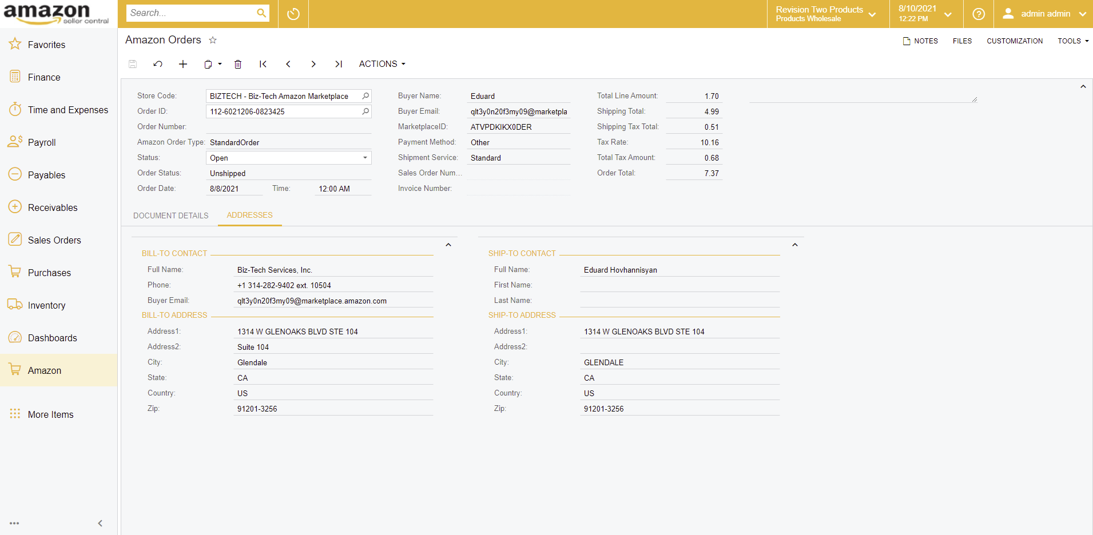Open Receivables workspace in sidebar
This screenshot has height=535, width=1093.
click(58, 207)
